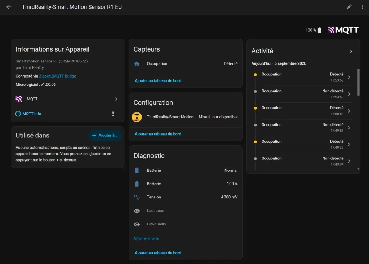
Task: Open the Zigbee2MQTT Bridge link
Action: point(57,76)
